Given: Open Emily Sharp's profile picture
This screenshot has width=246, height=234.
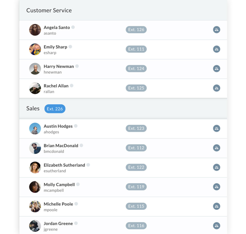Looking at the screenshot, I should [35, 49].
